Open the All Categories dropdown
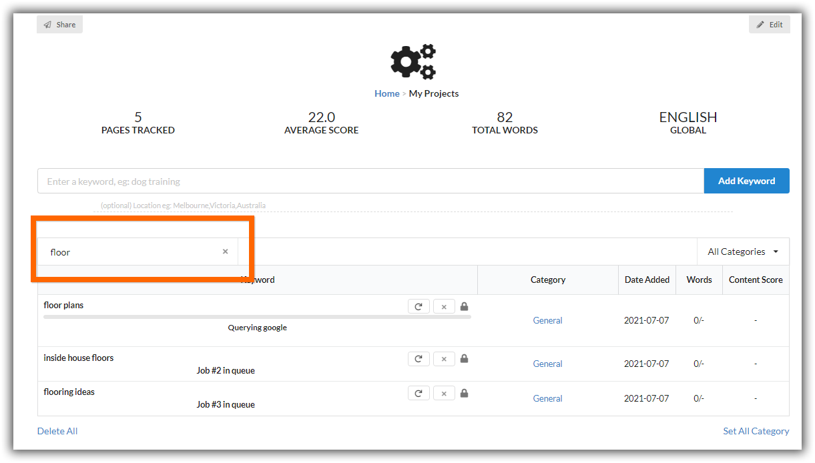 tap(742, 252)
